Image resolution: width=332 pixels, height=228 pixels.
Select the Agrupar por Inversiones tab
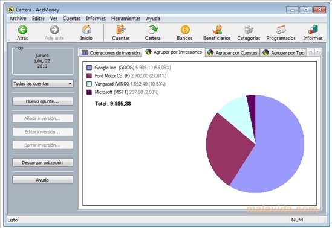[x=174, y=52]
